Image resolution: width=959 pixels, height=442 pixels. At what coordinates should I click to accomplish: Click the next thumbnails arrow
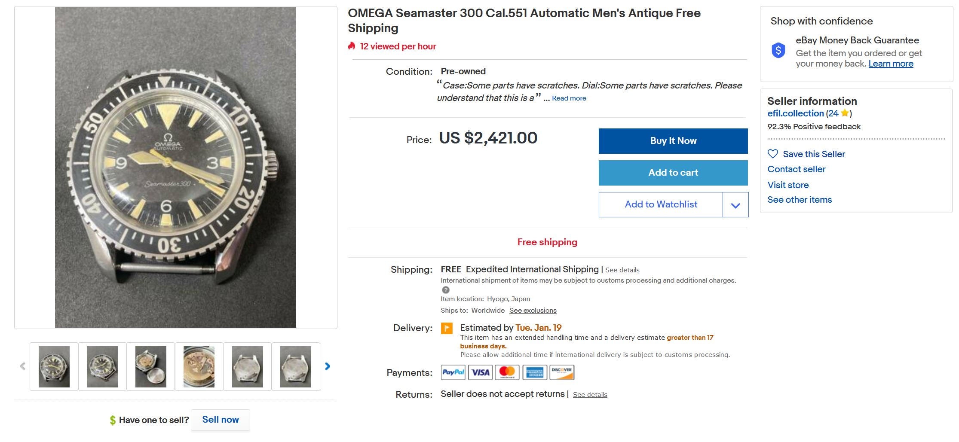[x=328, y=366]
